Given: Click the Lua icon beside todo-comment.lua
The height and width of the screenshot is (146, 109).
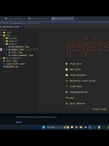Looking at the screenshot, I should point(9,55).
